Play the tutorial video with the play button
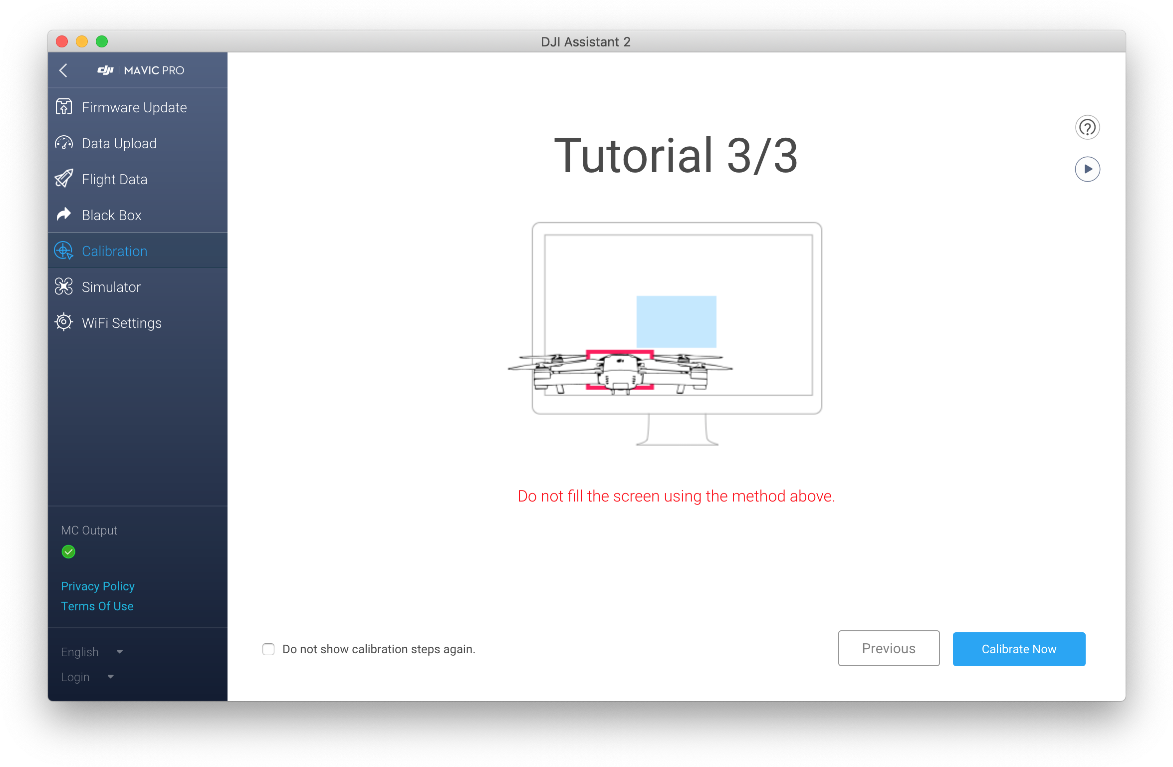The width and height of the screenshot is (1173, 767). tap(1087, 169)
